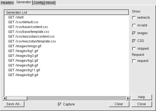
Task: Click the scrollbar left arrow
Action: (5, 98)
